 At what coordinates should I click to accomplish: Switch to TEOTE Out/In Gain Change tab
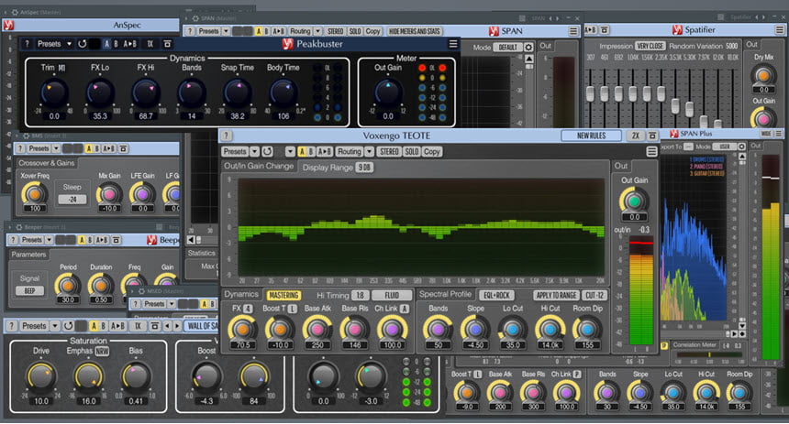pos(259,167)
